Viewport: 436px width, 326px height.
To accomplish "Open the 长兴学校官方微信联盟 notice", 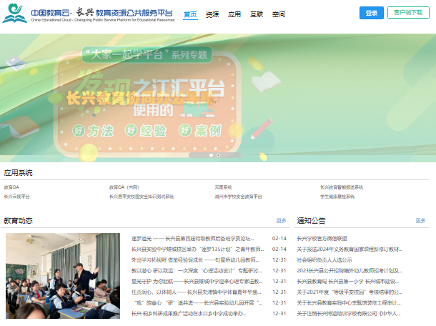I will pyautogui.click(x=322, y=238).
